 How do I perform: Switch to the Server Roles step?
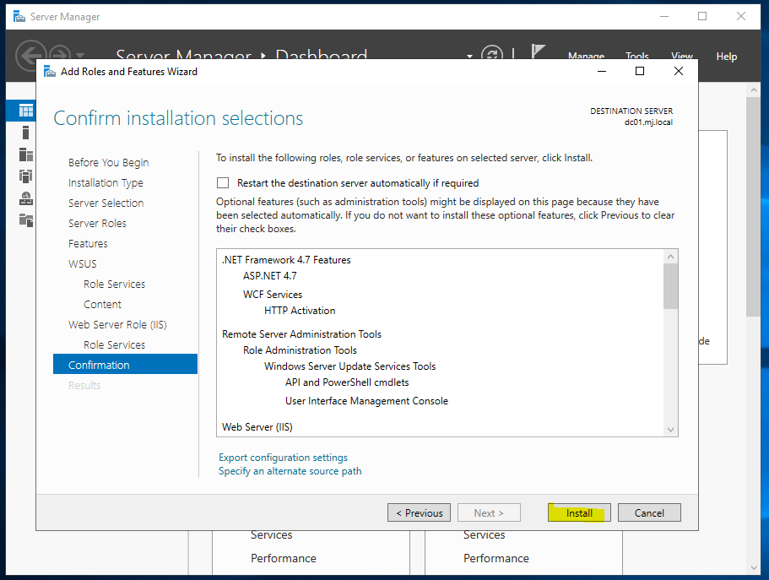click(x=97, y=223)
